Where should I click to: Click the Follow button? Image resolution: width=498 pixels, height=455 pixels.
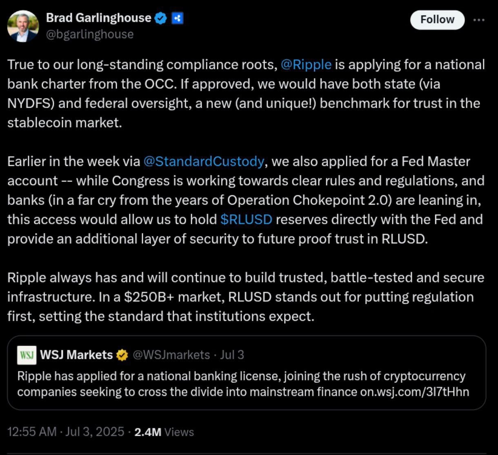437,20
